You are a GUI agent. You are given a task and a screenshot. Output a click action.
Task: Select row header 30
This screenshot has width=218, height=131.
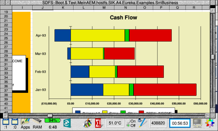pos(6,60)
